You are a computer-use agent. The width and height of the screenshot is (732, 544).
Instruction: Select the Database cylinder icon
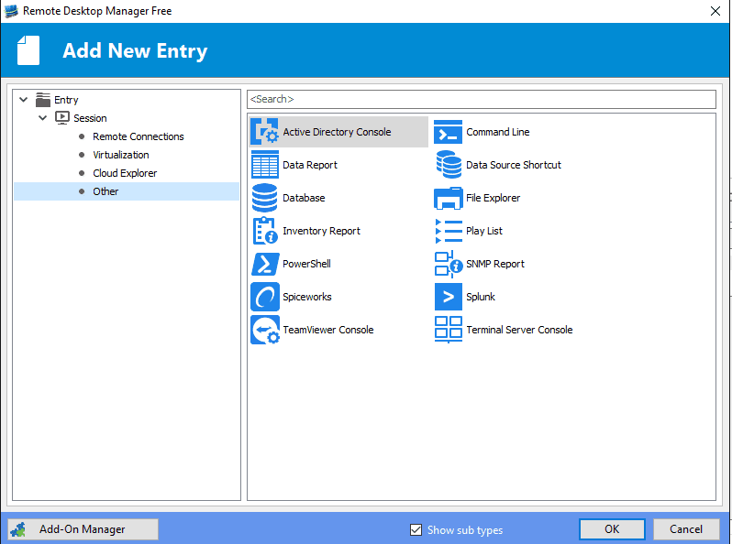click(265, 198)
